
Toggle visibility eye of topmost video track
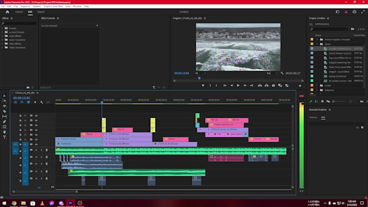tap(36, 116)
